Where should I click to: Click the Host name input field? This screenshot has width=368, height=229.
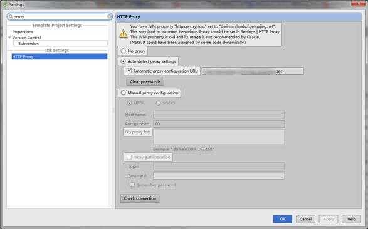(x=219, y=114)
